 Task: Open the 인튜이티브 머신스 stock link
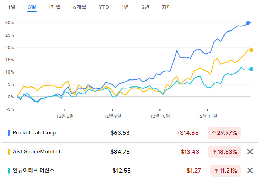(34, 171)
